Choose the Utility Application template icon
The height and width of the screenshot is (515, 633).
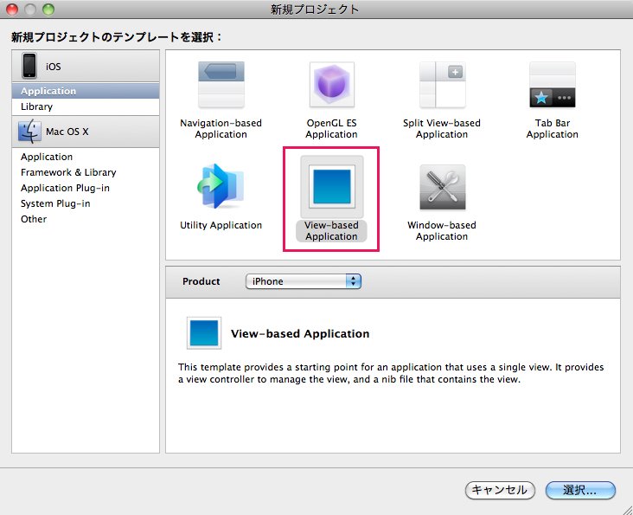(x=221, y=186)
